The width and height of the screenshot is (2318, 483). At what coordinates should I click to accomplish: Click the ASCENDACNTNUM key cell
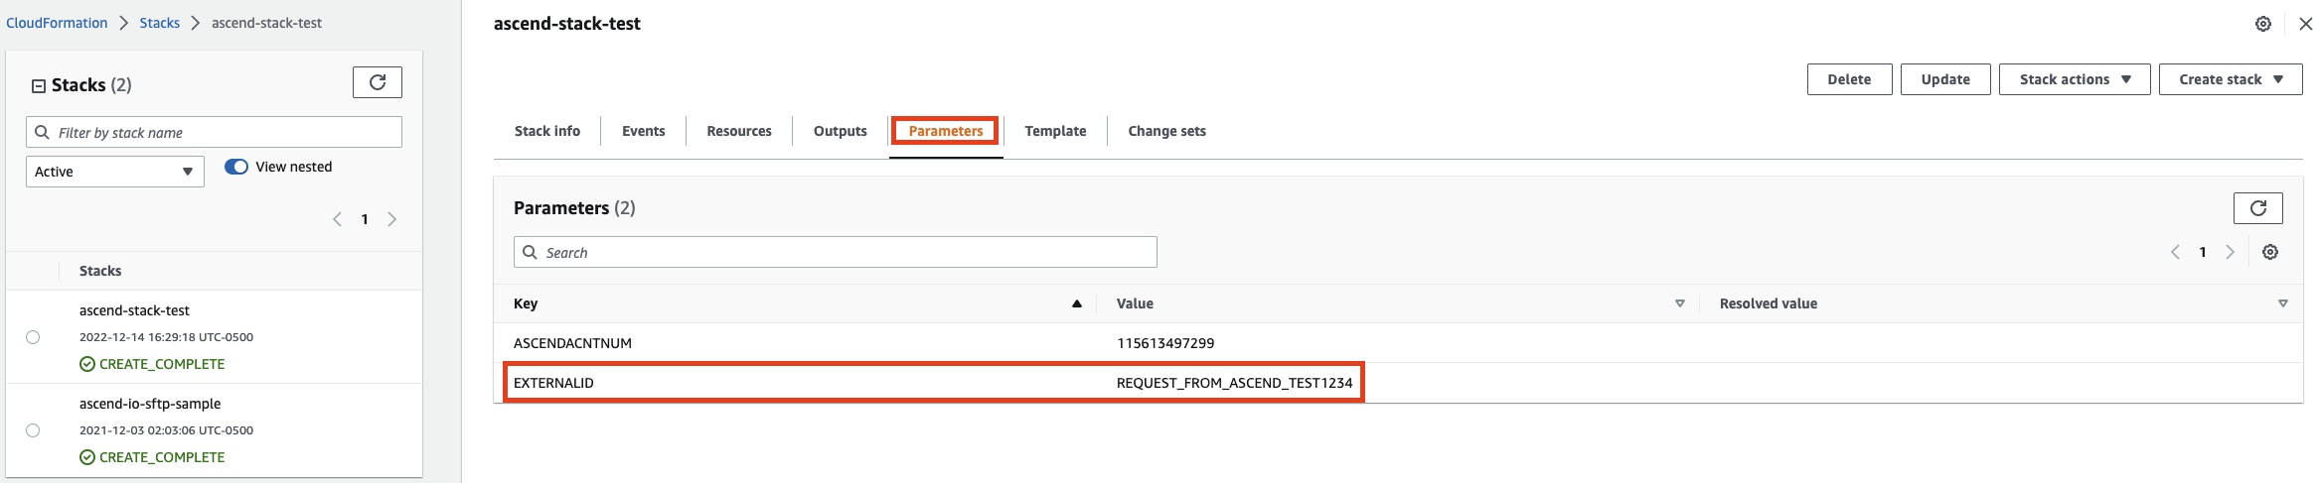pyautogui.click(x=572, y=343)
